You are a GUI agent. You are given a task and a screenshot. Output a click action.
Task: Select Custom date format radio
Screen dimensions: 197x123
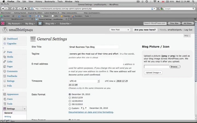click(x=70, y=108)
